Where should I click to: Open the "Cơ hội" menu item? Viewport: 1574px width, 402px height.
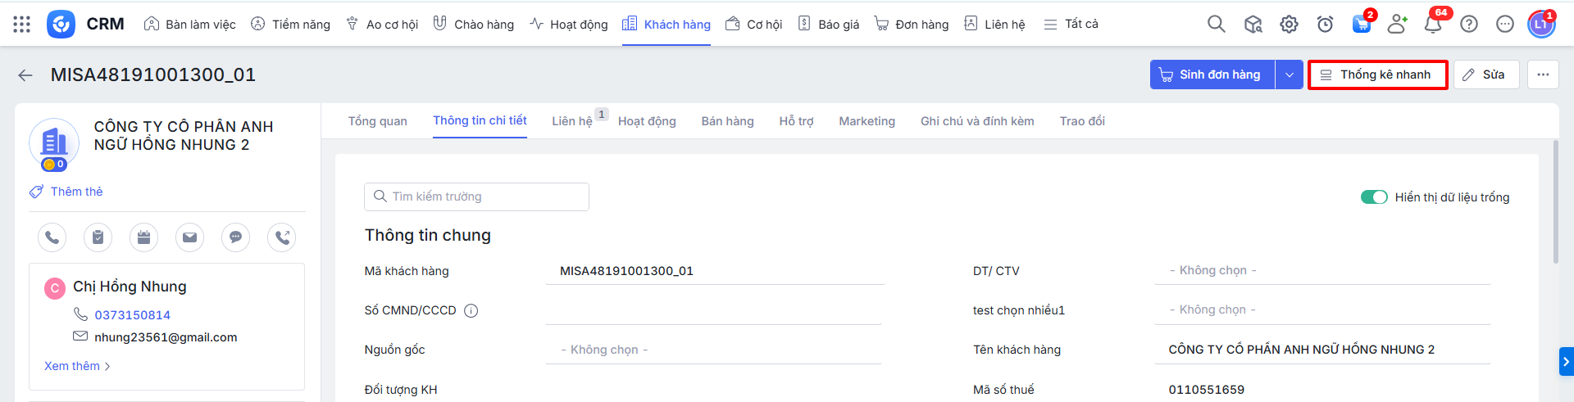(754, 25)
